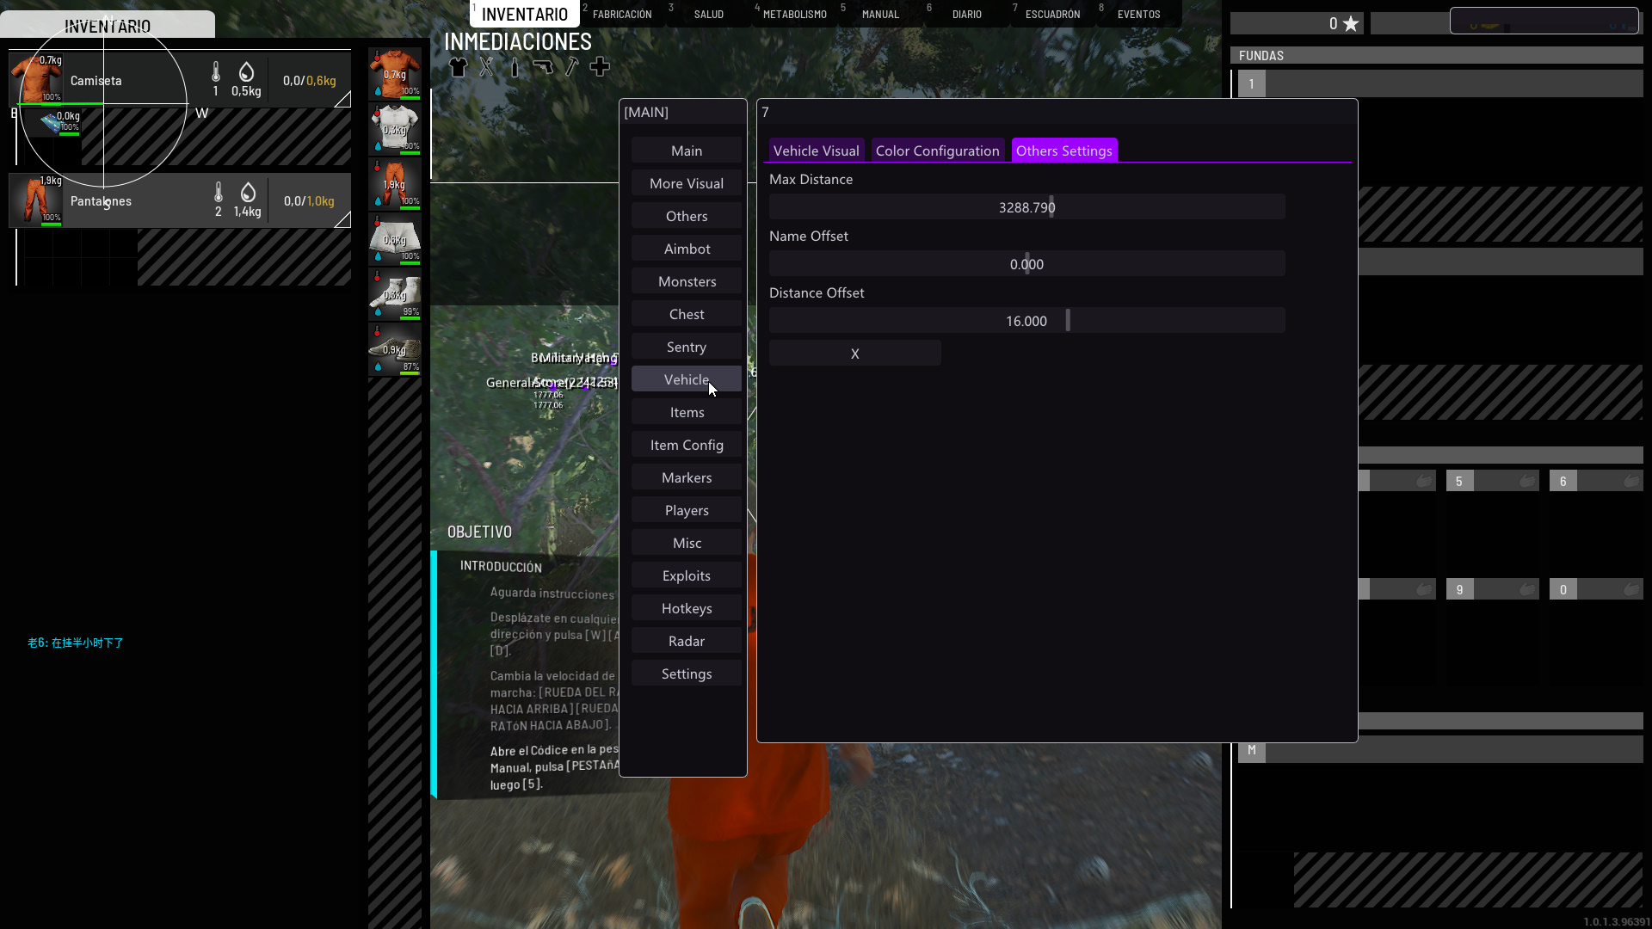Open the Salud tab in top bar

coord(708,15)
